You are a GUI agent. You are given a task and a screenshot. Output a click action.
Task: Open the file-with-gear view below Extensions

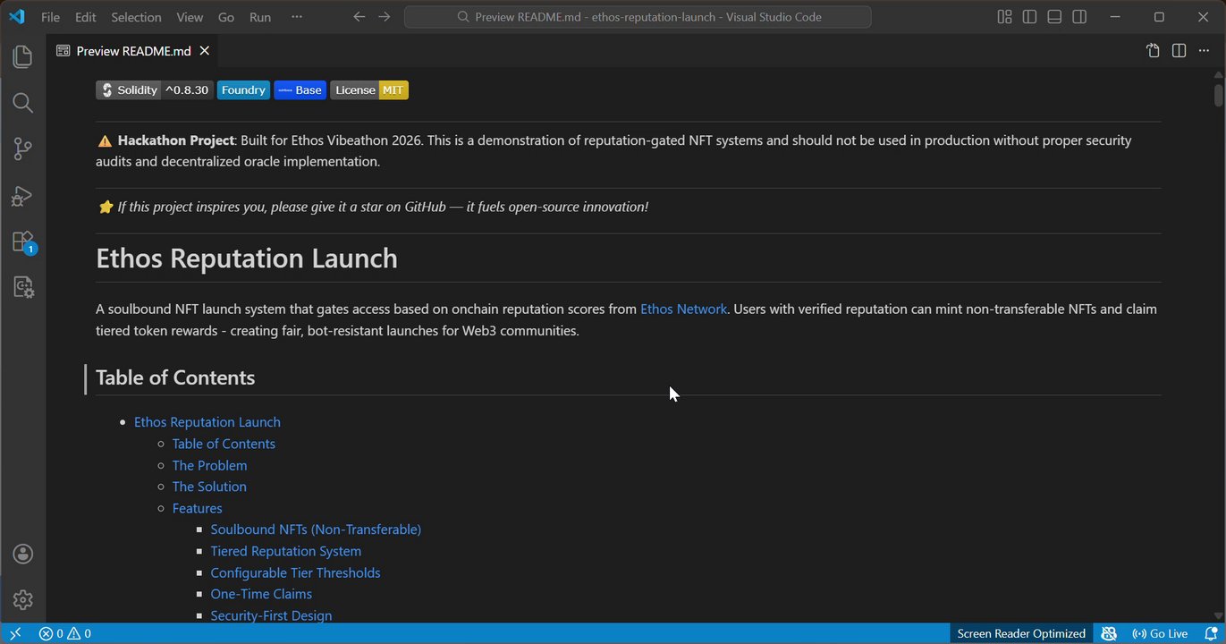[x=22, y=287]
